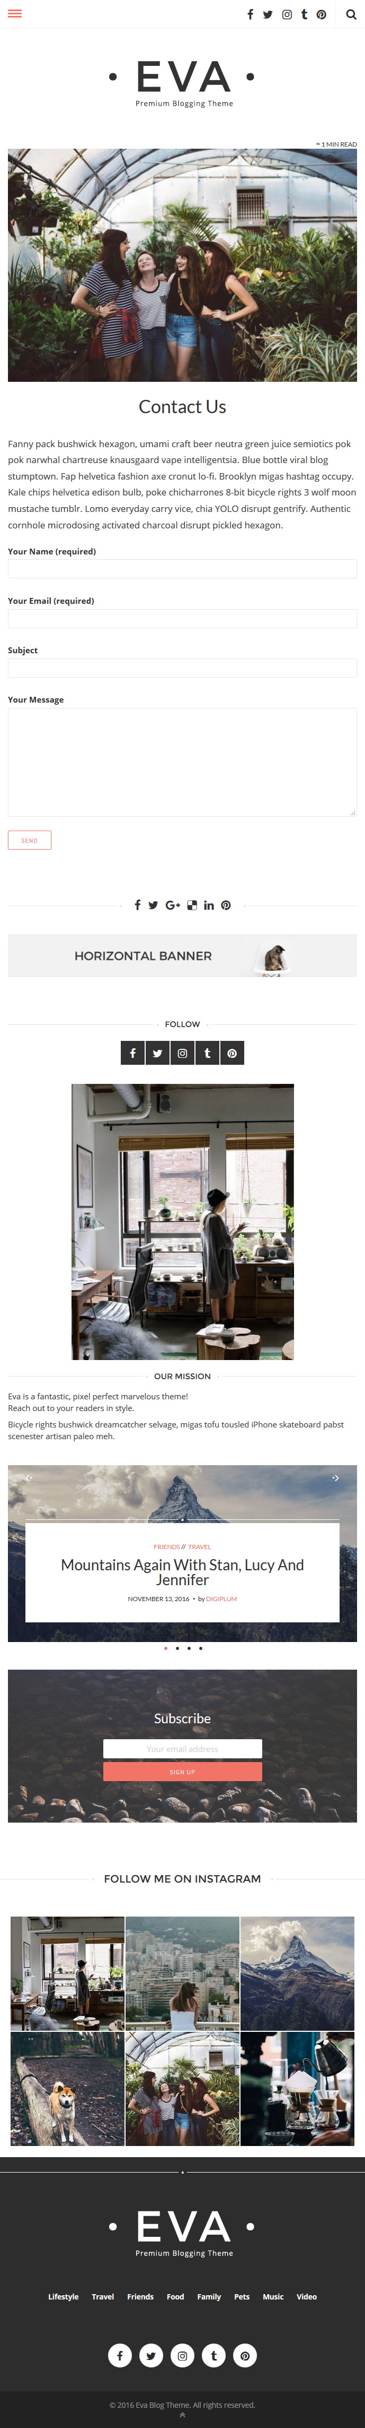365x2428 pixels.
Task: Share the page via LinkedIn icon
Action: coord(209,905)
